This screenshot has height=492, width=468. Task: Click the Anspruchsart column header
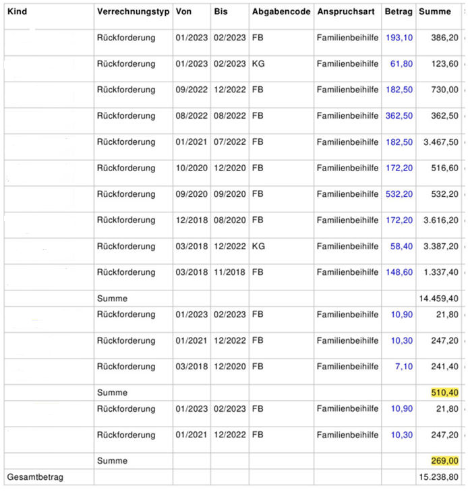pyautogui.click(x=345, y=12)
